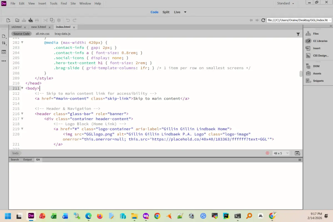Filter the code using the funnel icon

click(298, 34)
